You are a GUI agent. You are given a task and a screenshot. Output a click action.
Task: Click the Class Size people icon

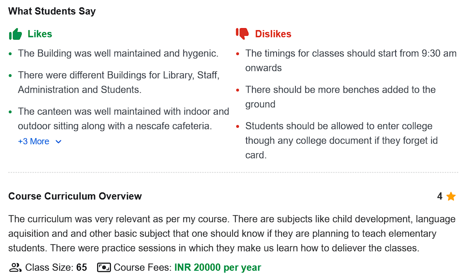click(x=15, y=267)
